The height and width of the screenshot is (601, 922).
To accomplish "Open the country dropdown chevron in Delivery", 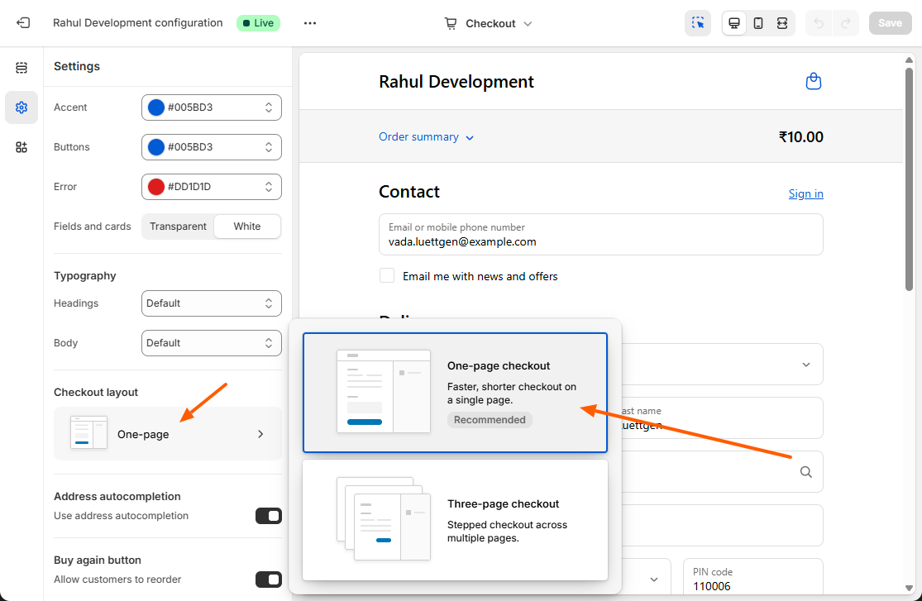I will 806,365.
